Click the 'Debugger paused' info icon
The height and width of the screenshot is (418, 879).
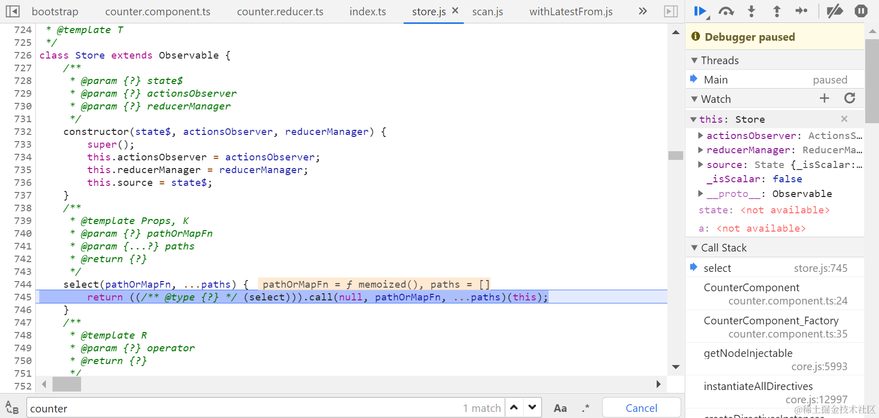tap(695, 36)
